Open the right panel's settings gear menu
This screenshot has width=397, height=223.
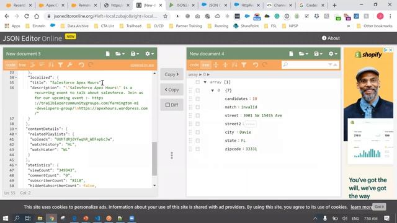tap(332, 54)
